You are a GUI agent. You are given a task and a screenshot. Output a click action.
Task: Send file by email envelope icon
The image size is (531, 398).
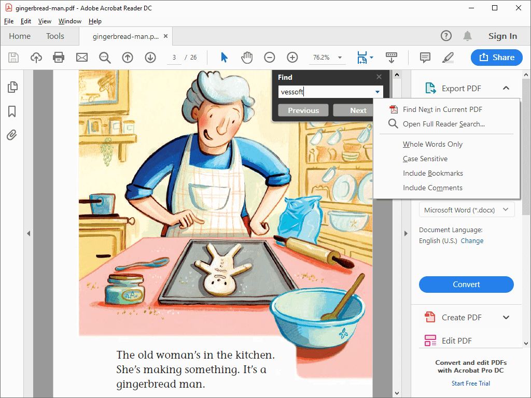coord(81,58)
